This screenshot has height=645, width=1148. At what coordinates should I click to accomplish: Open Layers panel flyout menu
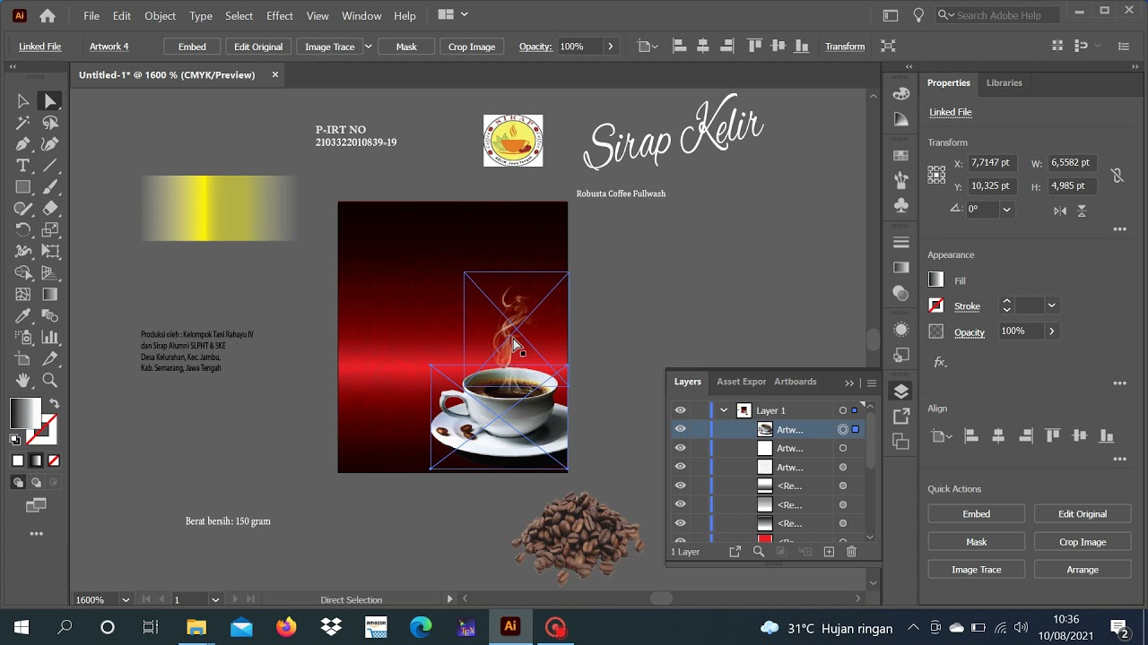pyautogui.click(x=871, y=383)
